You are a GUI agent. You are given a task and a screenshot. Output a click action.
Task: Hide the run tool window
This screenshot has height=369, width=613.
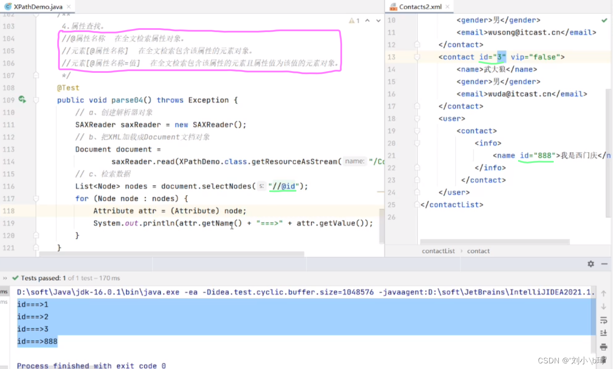604,264
